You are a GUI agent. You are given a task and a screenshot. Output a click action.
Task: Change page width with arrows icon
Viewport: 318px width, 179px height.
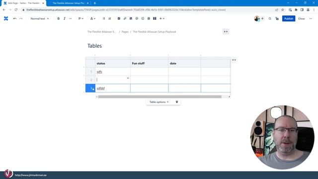[226, 32]
